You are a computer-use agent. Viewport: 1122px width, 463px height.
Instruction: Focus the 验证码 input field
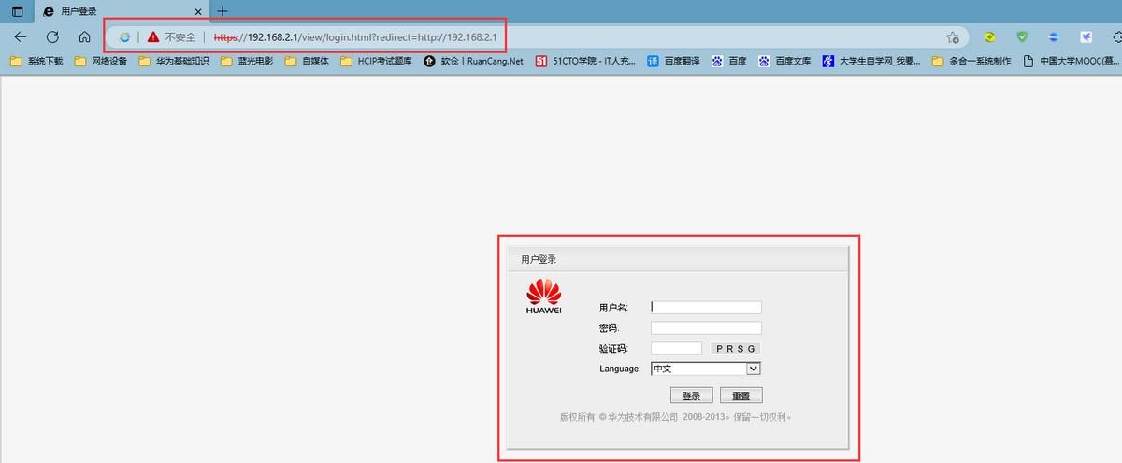pyautogui.click(x=676, y=348)
